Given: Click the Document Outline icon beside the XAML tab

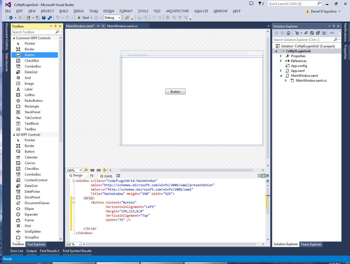Looking at the screenshot, I should [x=118, y=176].
